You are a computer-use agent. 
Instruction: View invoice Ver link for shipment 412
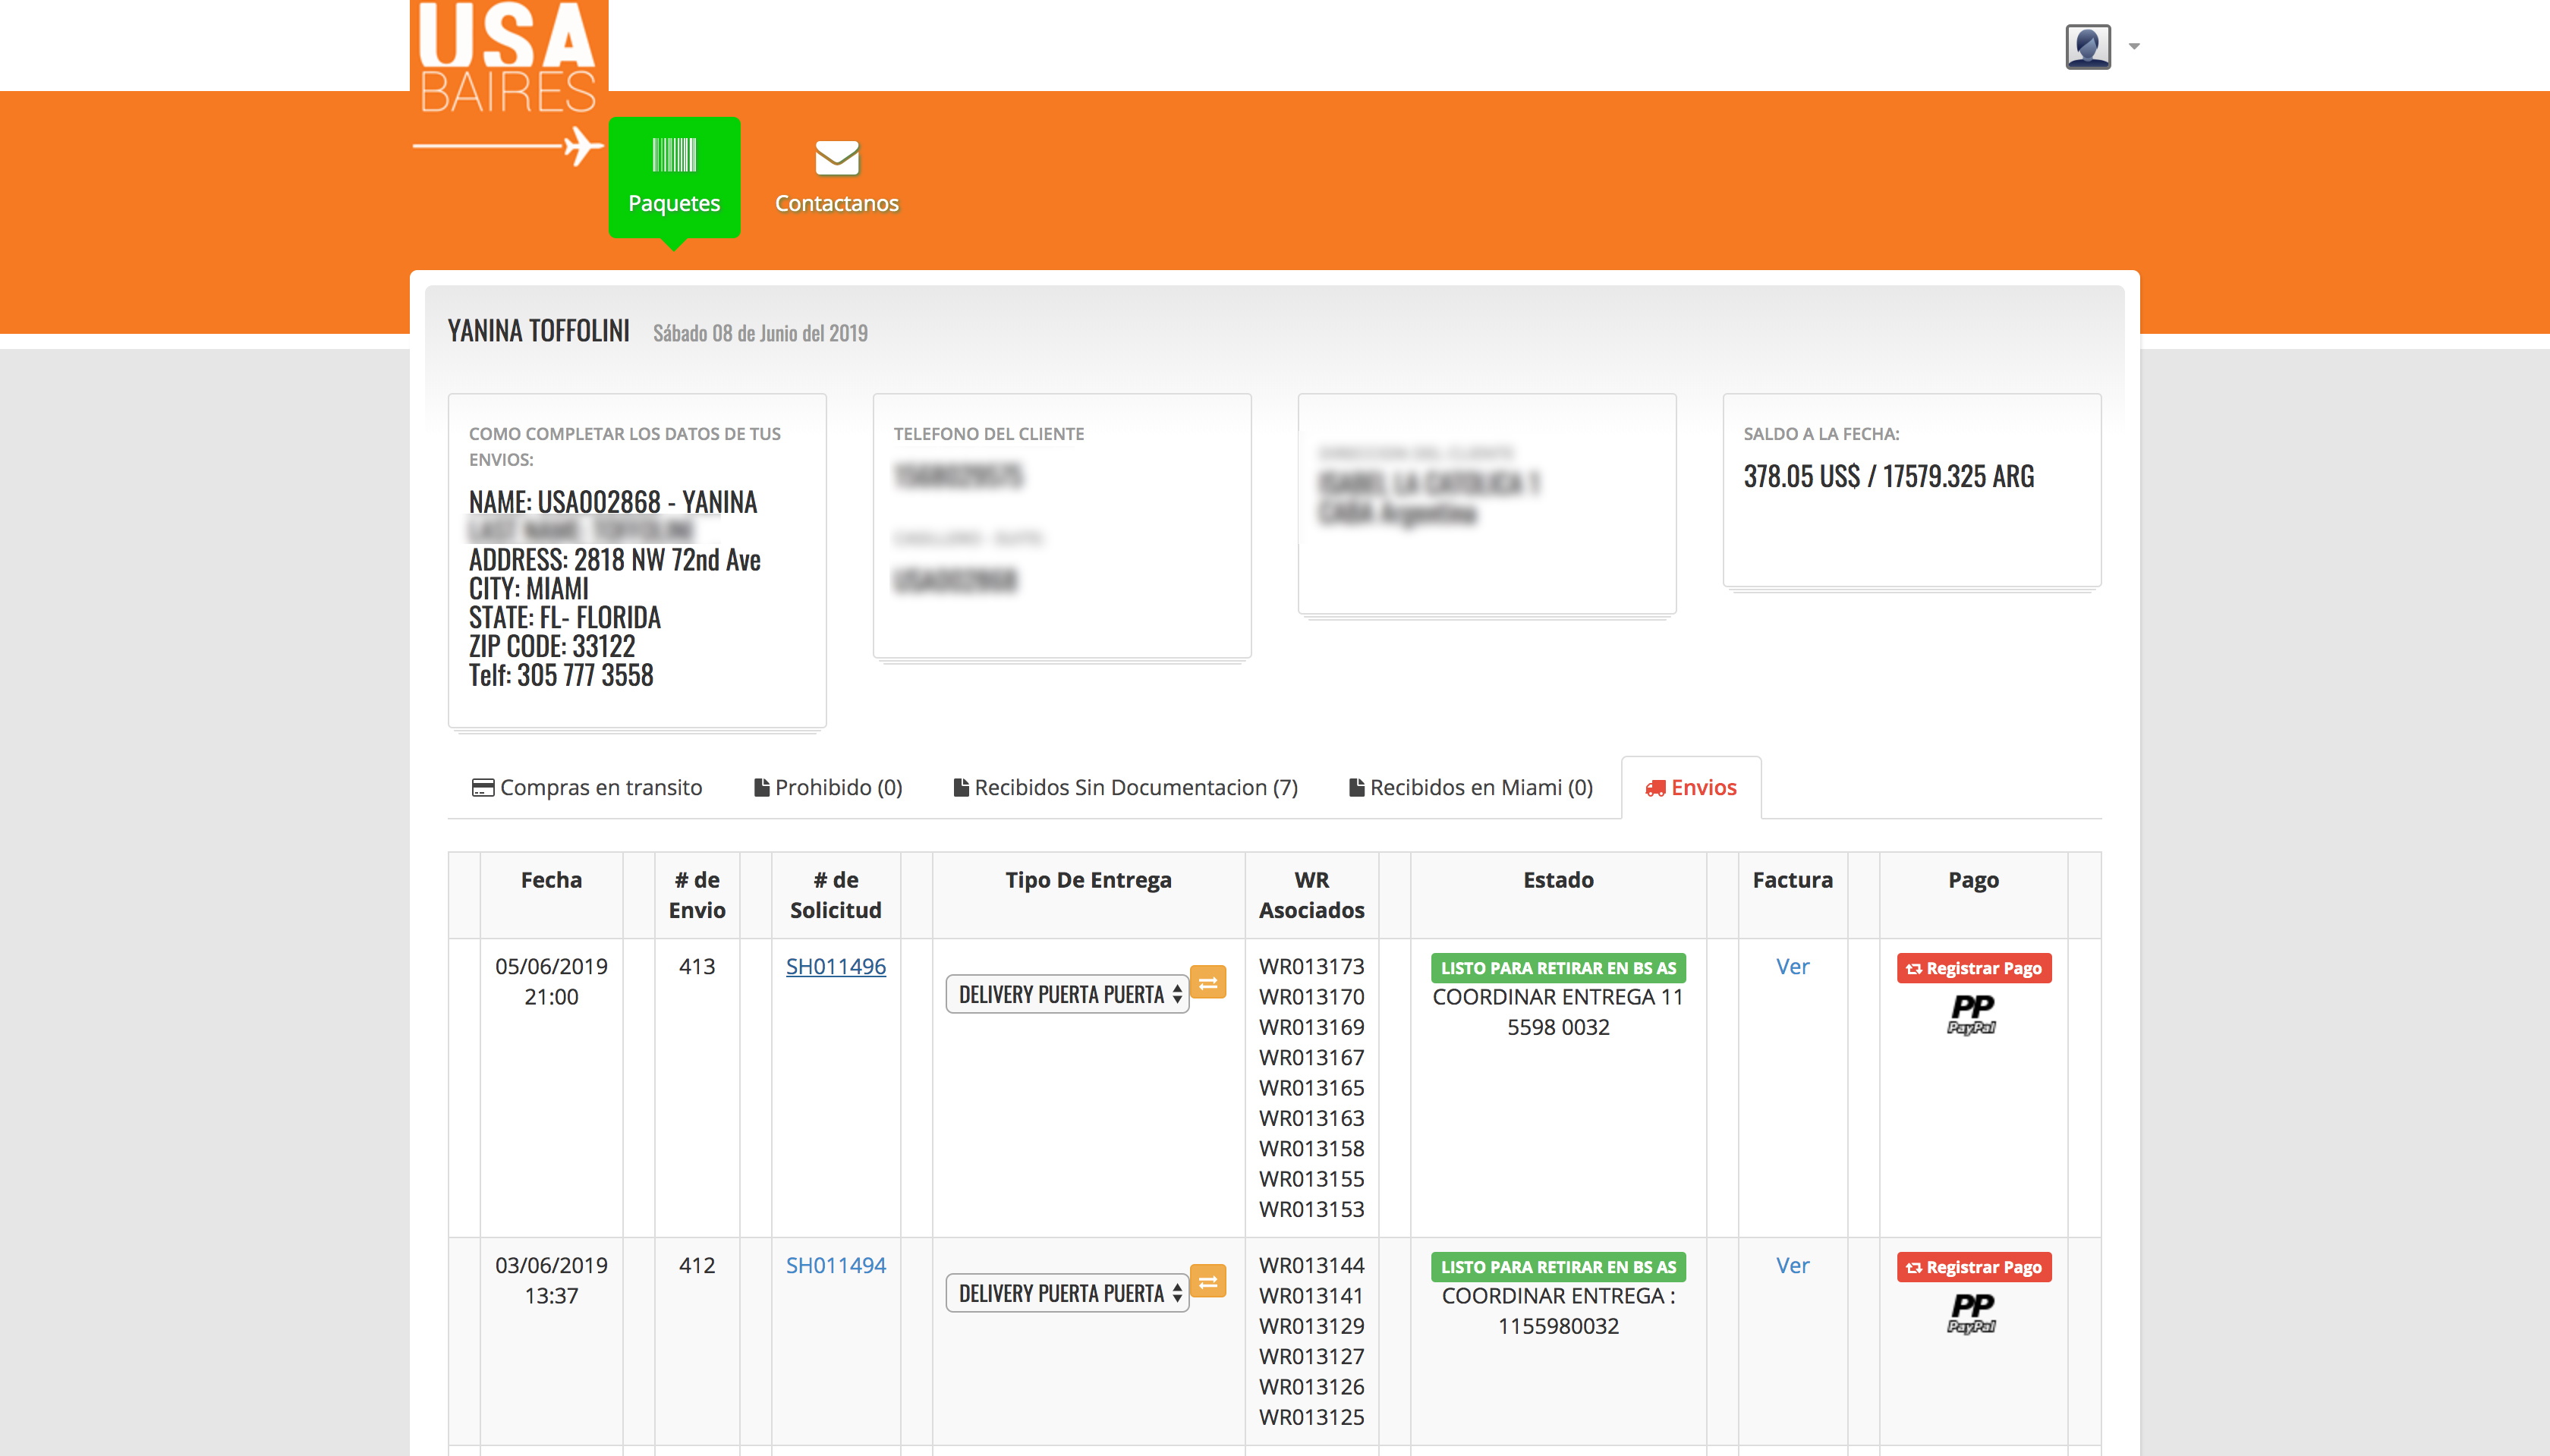pyautogui.click(x=1792, y=1265)
